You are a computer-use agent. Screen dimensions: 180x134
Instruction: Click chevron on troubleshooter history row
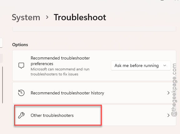[168, 93]
